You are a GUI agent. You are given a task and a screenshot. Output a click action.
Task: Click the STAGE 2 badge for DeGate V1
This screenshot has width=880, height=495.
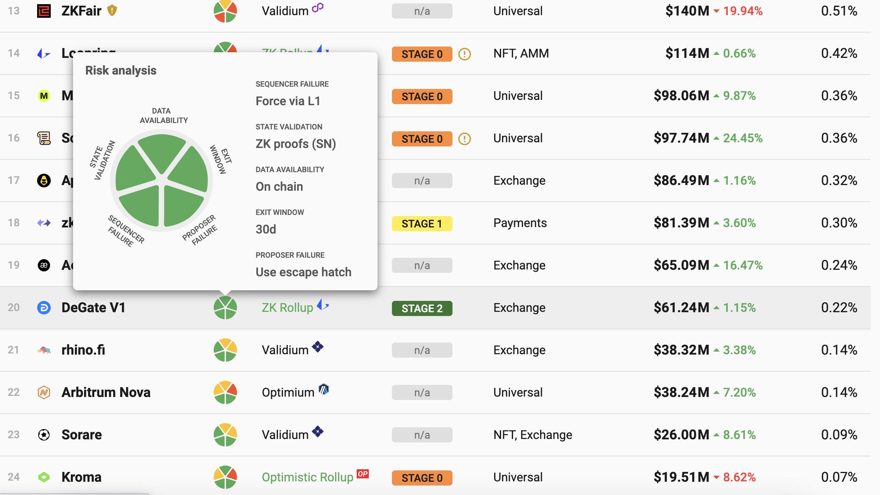pos(422,308)
